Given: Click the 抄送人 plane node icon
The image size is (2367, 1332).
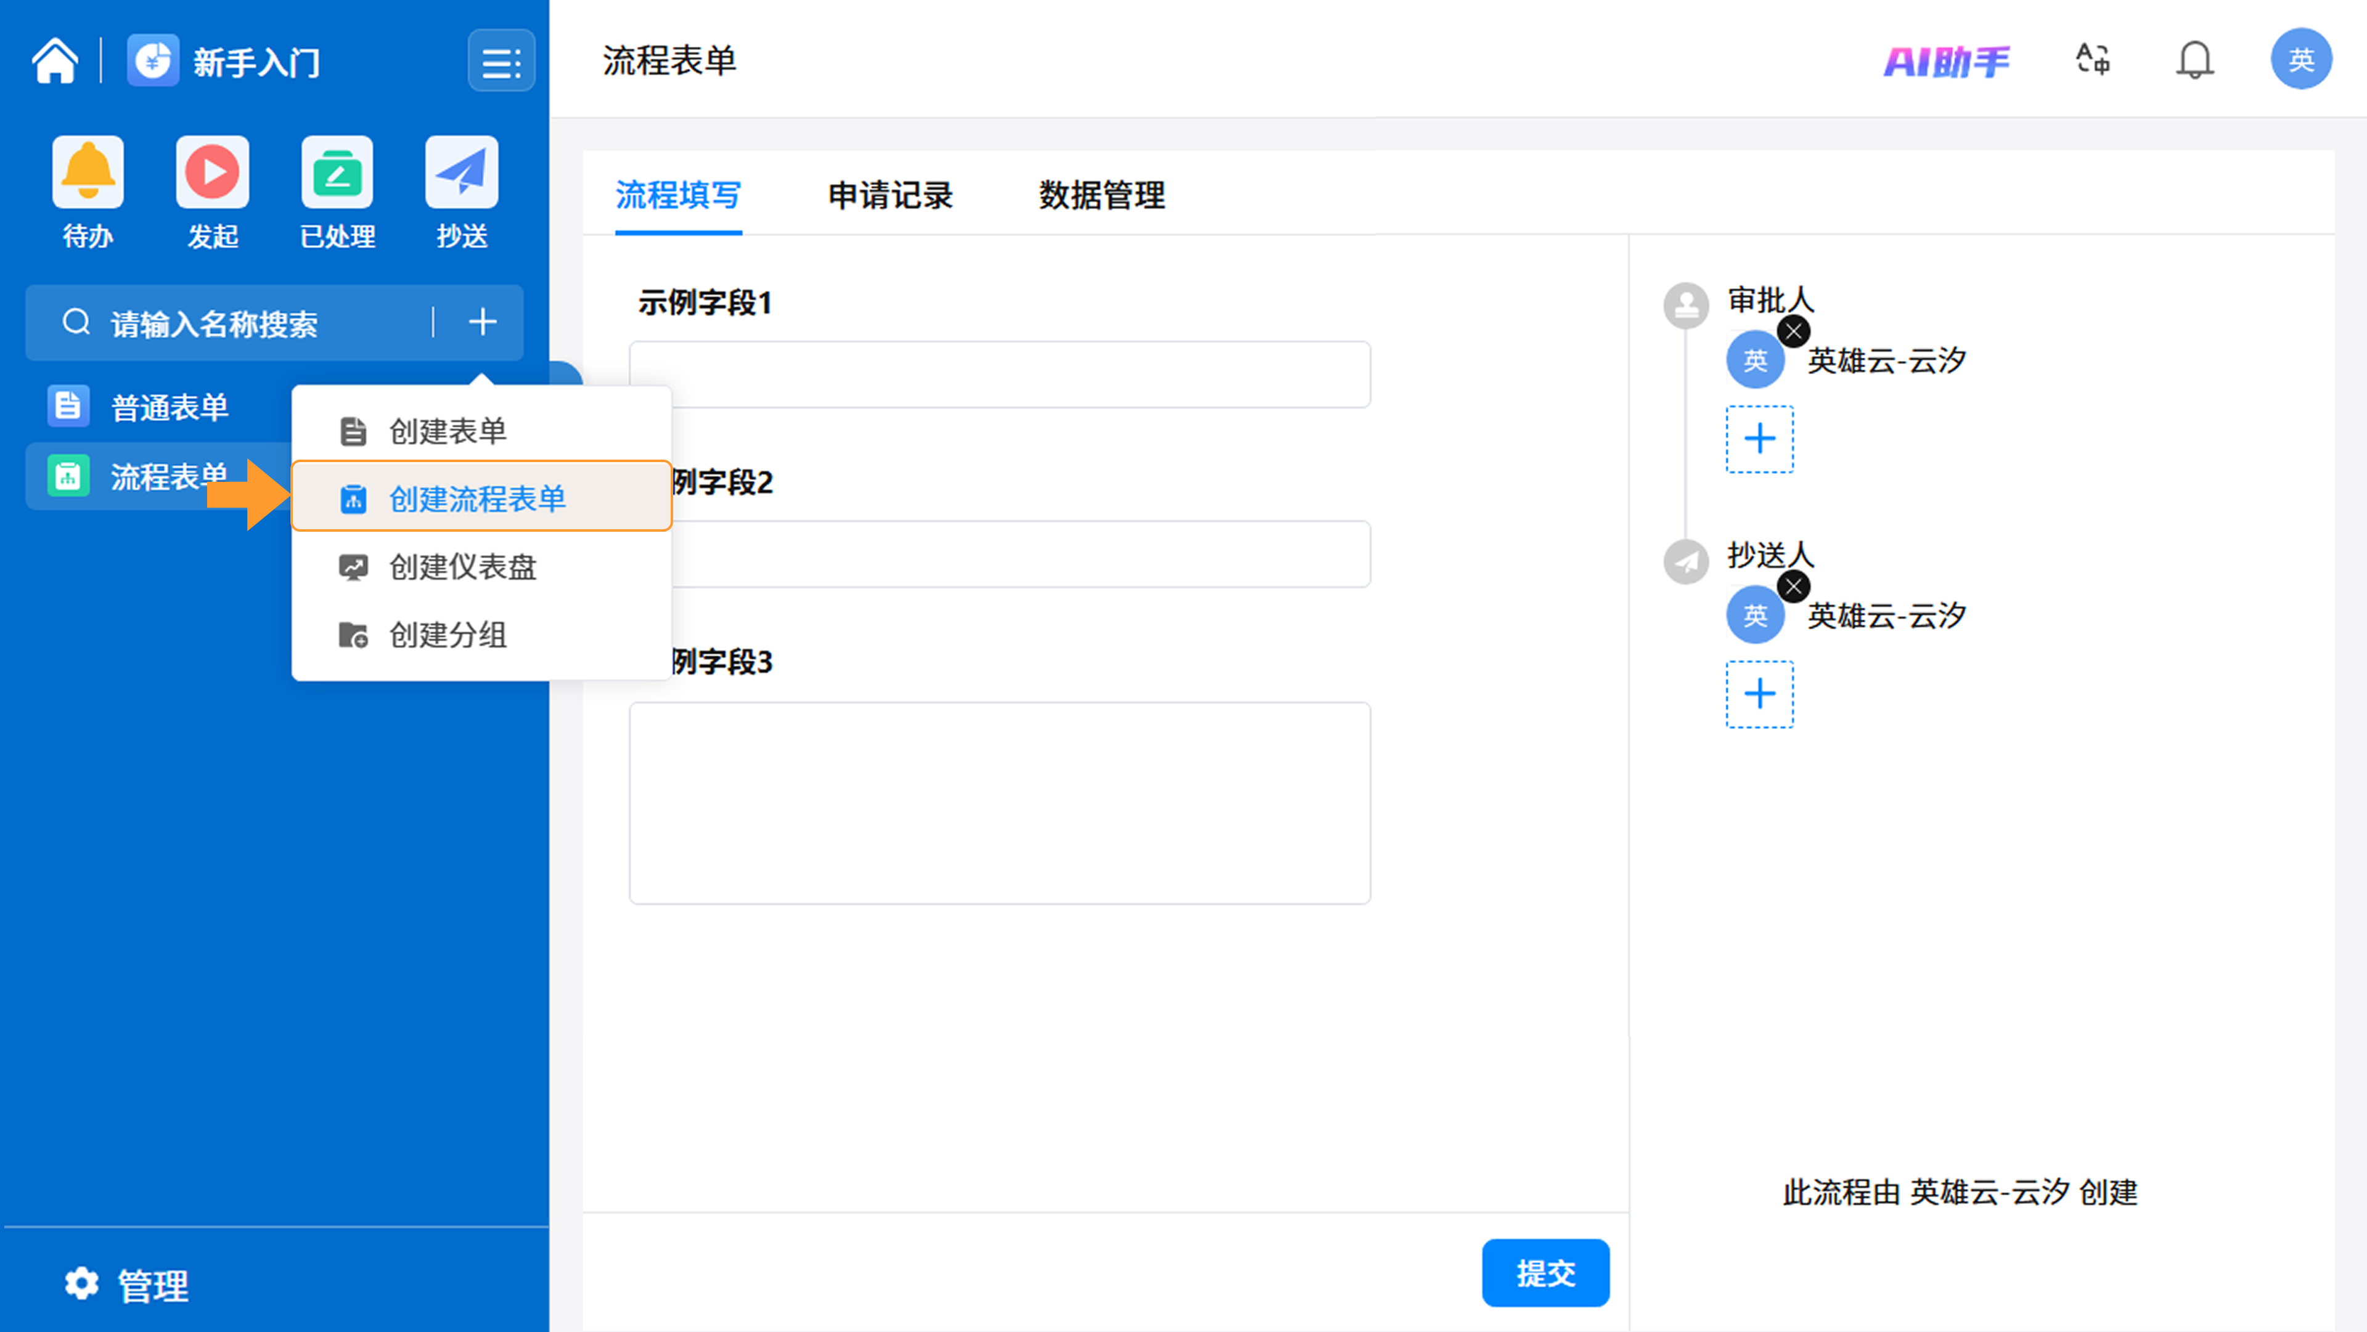Looking at the screenshot, I should click(1686, 561).
